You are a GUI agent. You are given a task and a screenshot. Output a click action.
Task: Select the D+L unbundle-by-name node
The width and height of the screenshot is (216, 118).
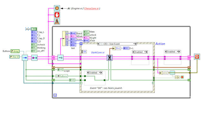pyautogui.click(x=117, y=48)
